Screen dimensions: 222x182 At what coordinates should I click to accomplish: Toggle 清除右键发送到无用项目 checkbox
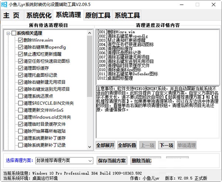(x=20, y=89)
